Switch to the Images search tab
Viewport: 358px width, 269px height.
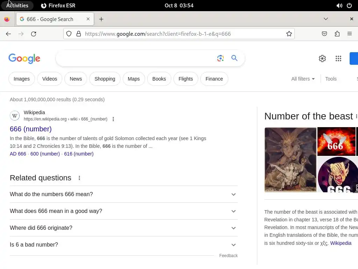coord(22,79)
